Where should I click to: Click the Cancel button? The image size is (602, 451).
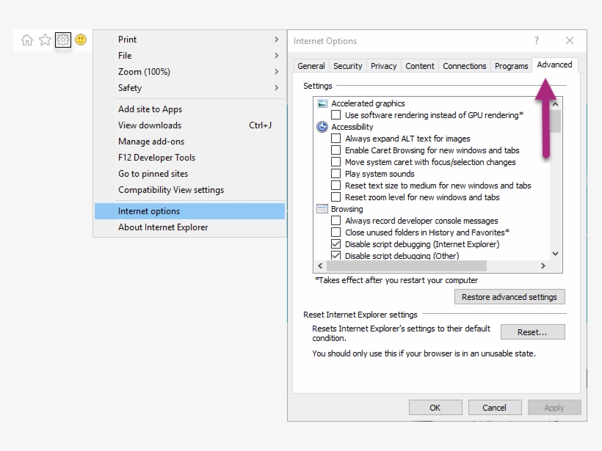495,408
